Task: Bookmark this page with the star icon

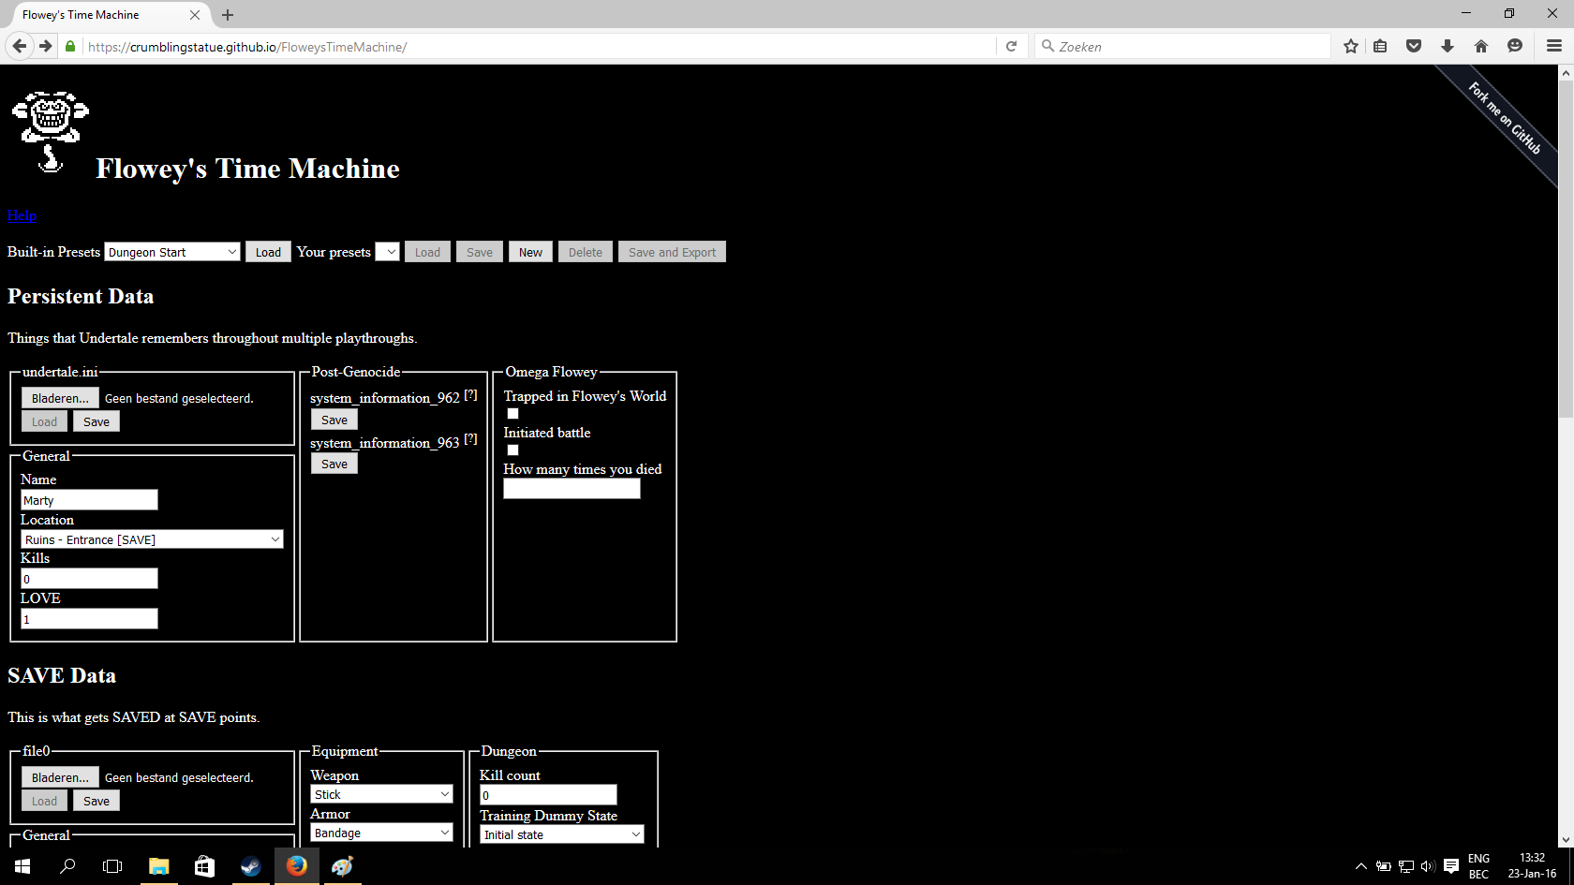Action: click(x=1350, y=46)
